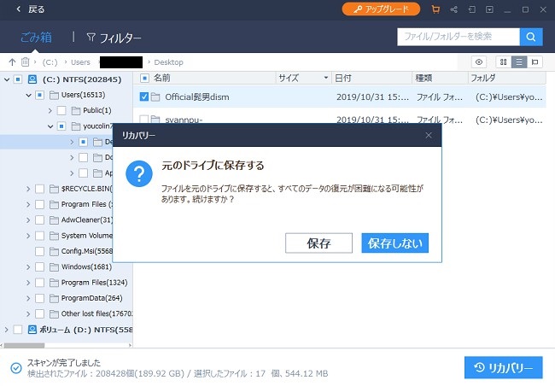The image size is (555, 386).
Task: Click the share icon in title bar
Action: (453, 9)
